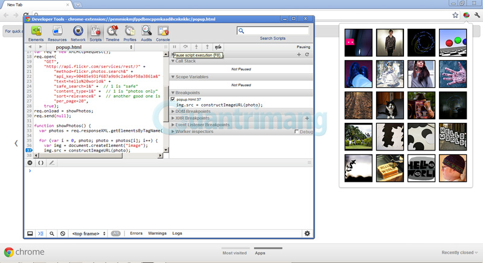Open search icon in DevTools status bar
483x263 pixels.
52,234
